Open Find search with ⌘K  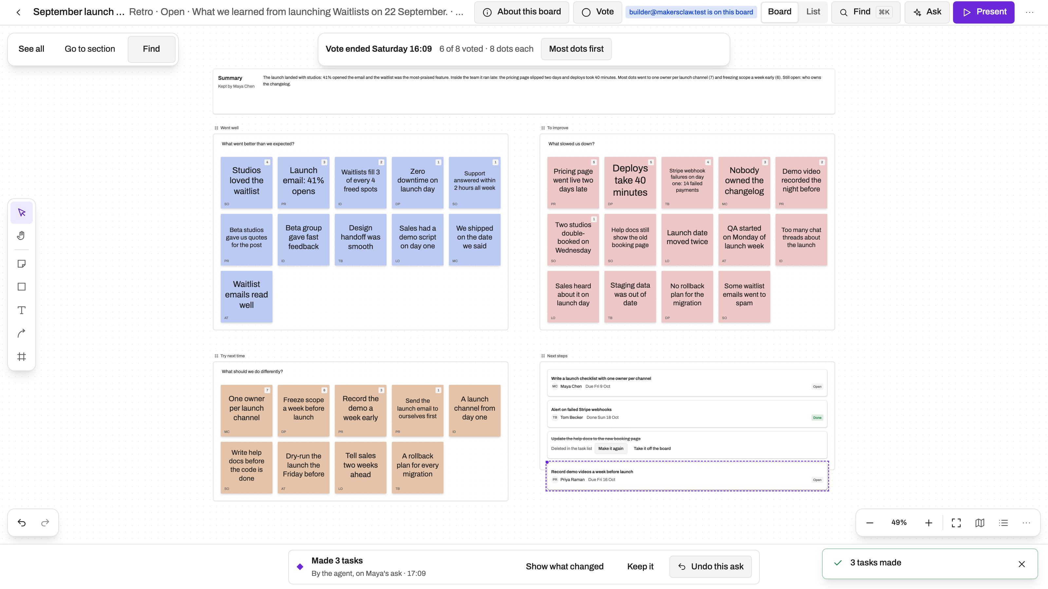coord(866,12)
